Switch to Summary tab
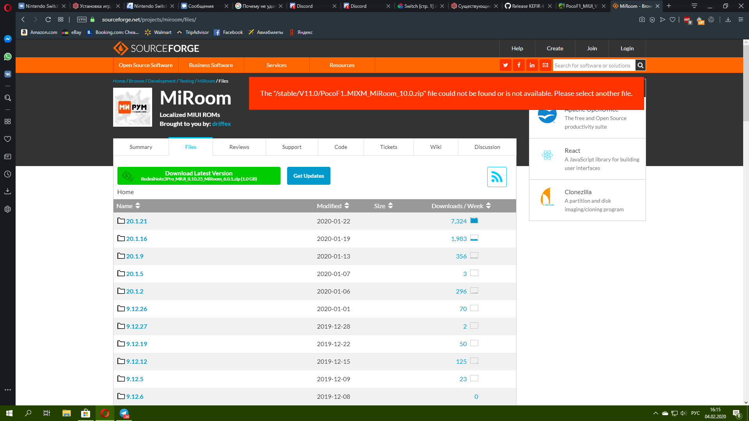This screenshot has height=421, width=749. [x=141, y=147]
